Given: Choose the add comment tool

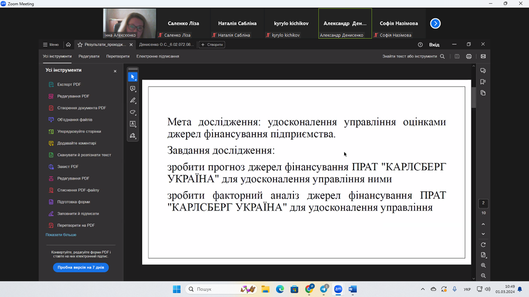Looking at the screenshot, I should (133, 88).
